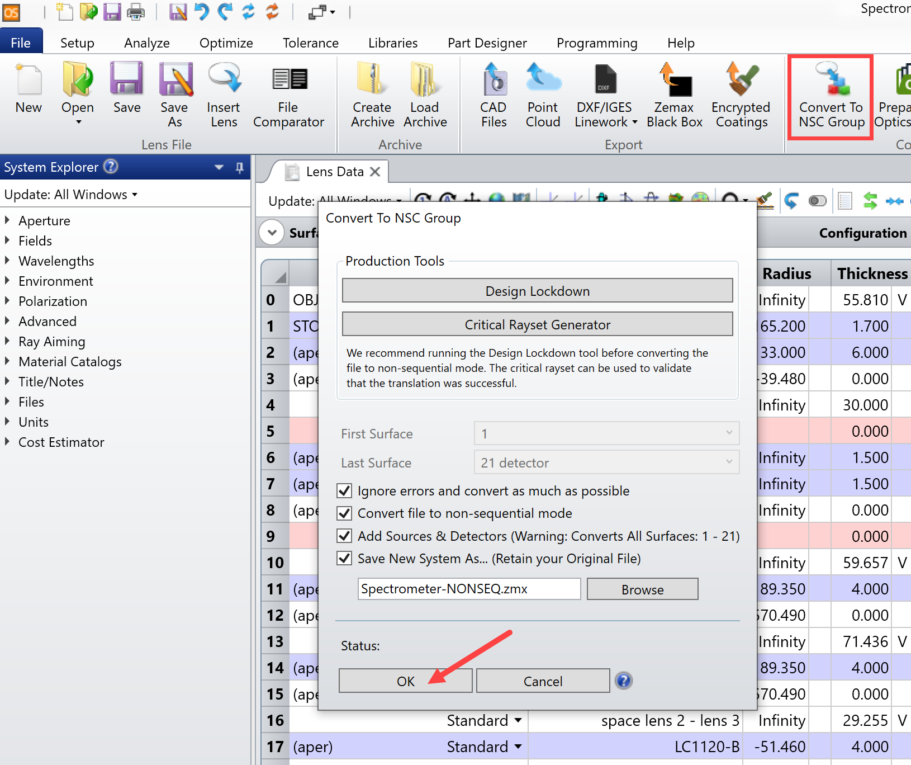Click the Design Lockdown button
The height and width of the screenshot is (765, 911).
pyautogui.click(x=538, y=291)
